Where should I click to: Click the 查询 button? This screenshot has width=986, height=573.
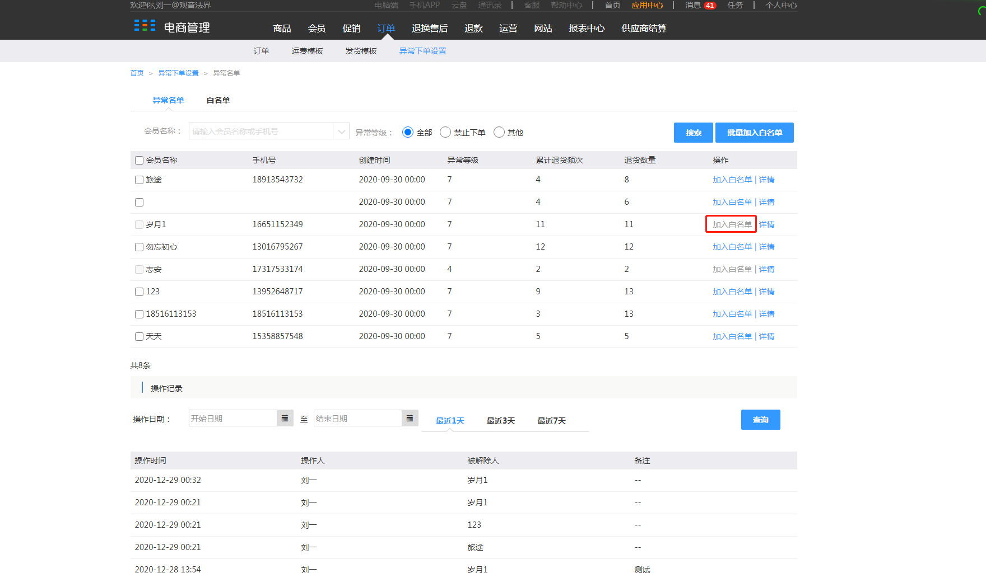761,420
